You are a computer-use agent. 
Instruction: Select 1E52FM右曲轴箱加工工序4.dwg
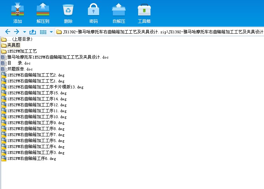point(33,147)
